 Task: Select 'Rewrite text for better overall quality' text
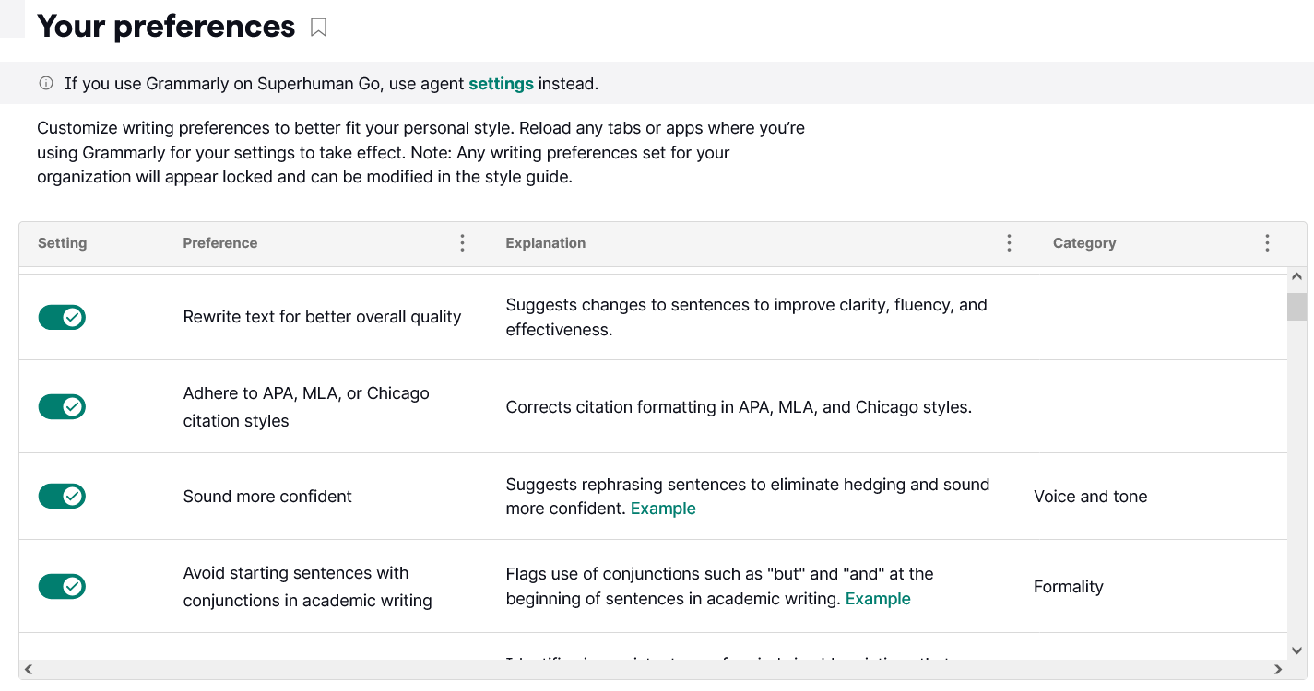click(322, 317)
